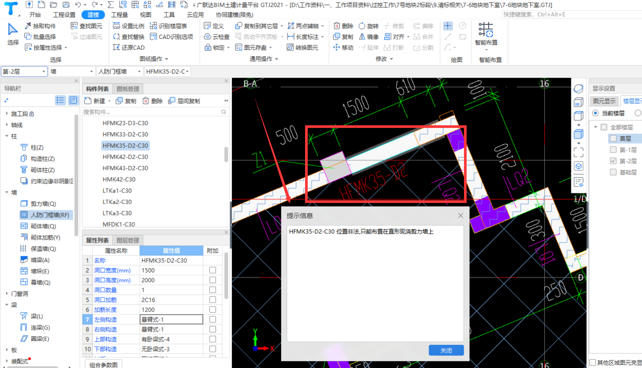Check the 基础层 floor checkbox

[613, 172]
